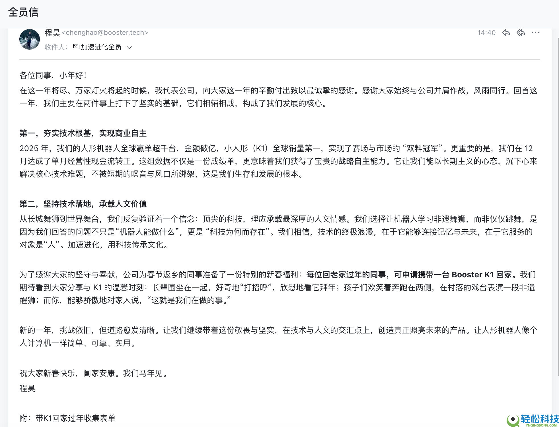Click the envelope icon in the recipient row
Screen dimensions: 559x427
coord(75,47)
